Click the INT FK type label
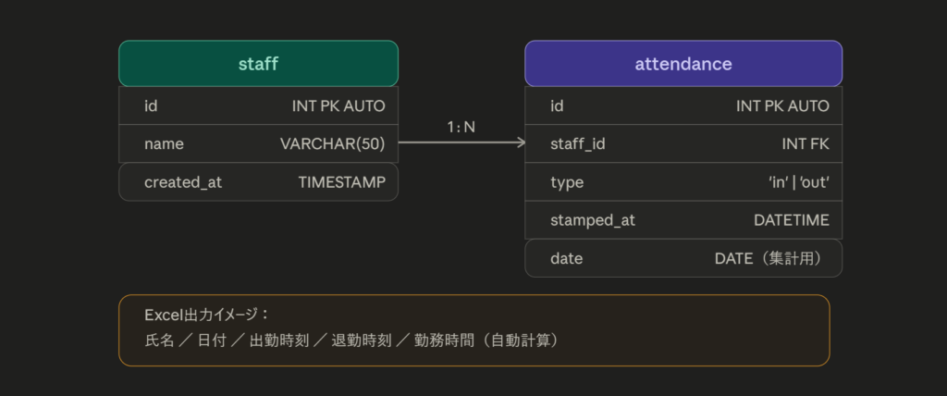Image resolution: width=947 pixels, height=396 pixels. tap(806, 144)
